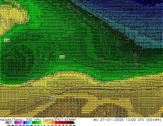The height and width of the screenshot is (126, 163).
Task: Pick the cyan swatch in the temperature legend
Action: (31, 123)
